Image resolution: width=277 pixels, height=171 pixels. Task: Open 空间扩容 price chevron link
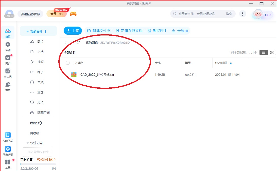click(x=46, y=159)
